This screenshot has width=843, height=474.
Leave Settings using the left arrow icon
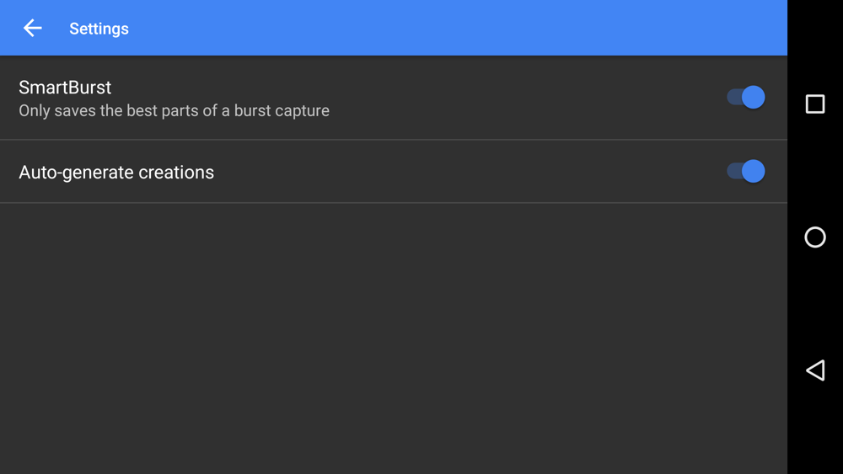point(32,29)
